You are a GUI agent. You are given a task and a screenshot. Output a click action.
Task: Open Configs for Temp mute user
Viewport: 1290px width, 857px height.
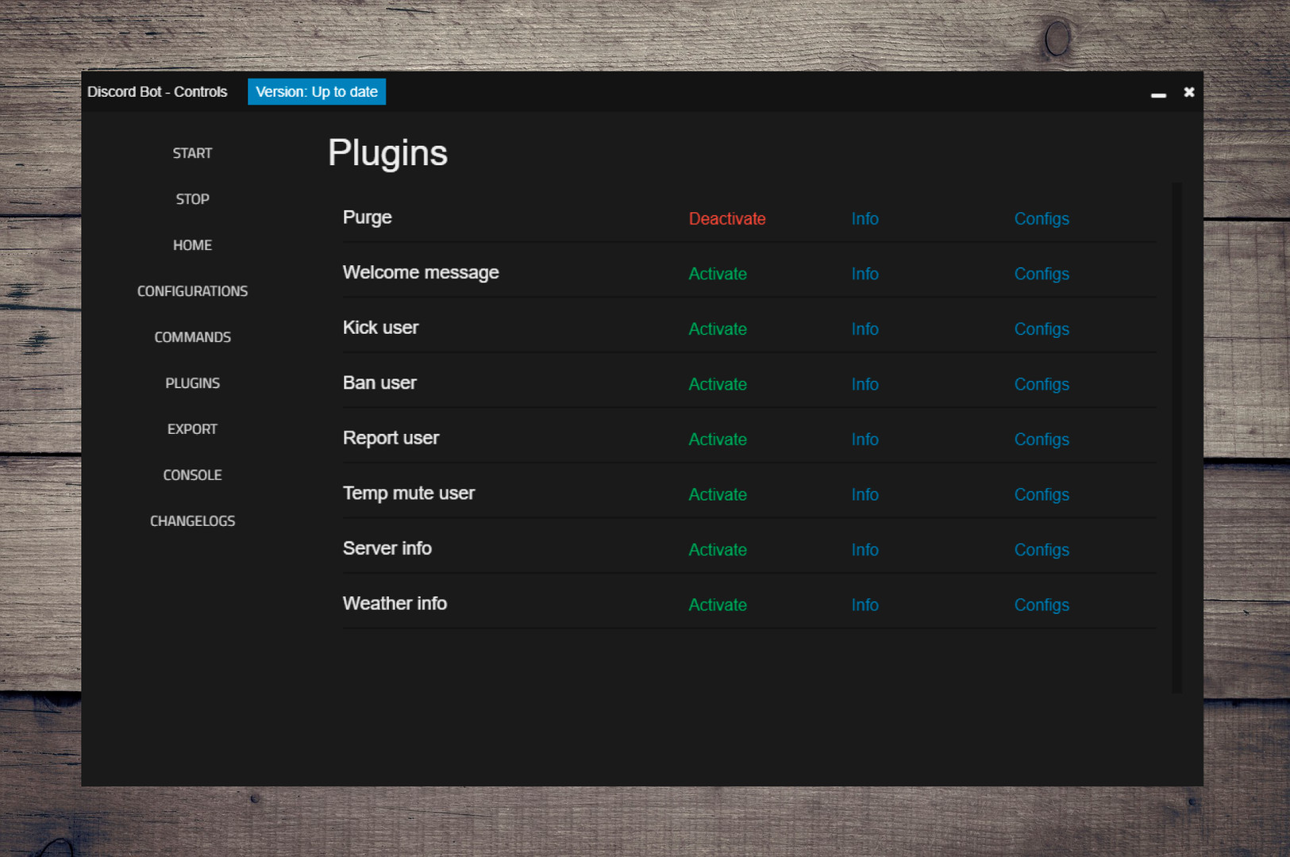[1041, 494]
